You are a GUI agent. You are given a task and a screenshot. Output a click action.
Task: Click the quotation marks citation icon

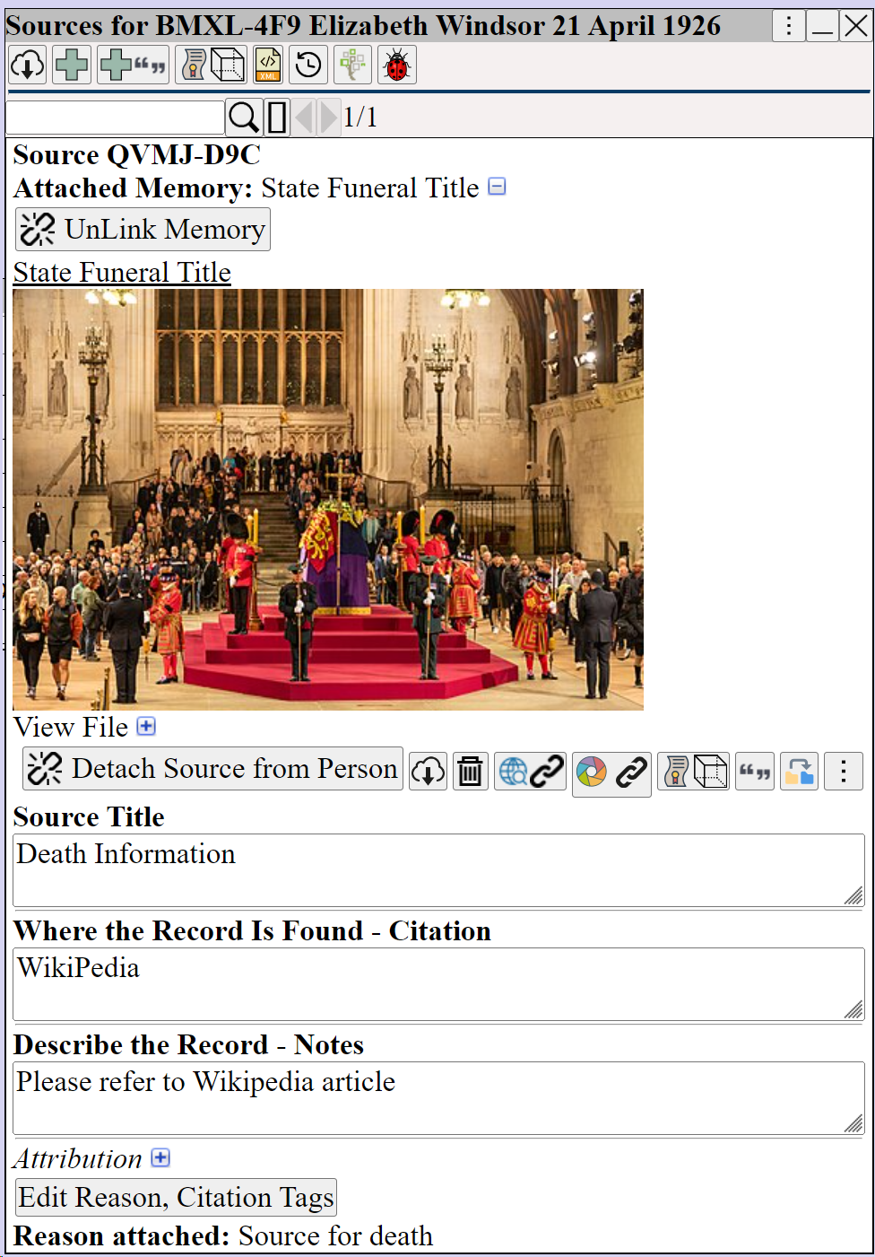pyautogui.click(x=755, y=772)
